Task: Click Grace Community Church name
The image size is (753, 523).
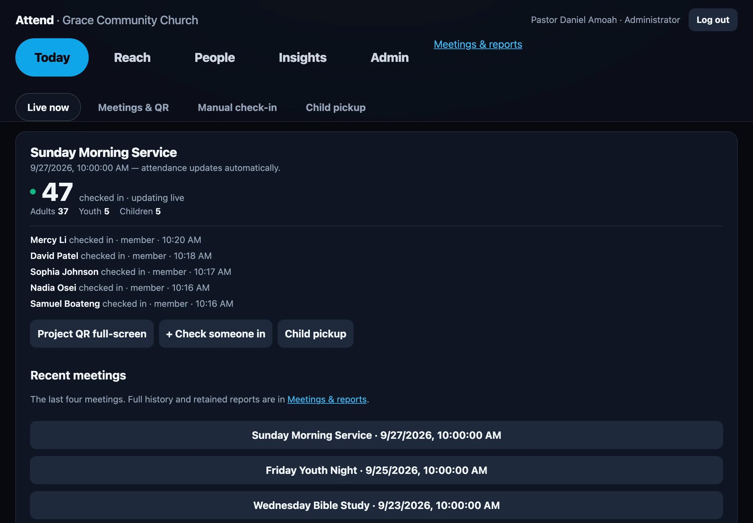Action: [130, 20]
